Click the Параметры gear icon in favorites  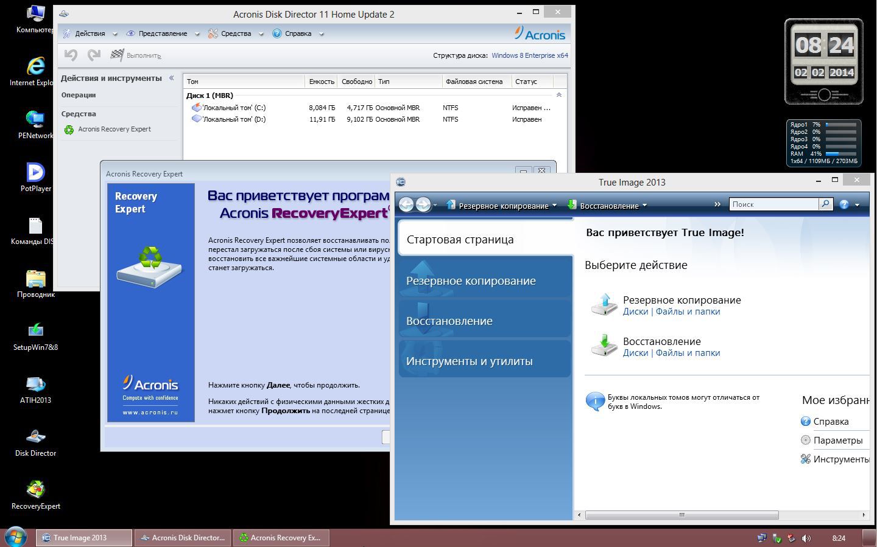coord(806,440)
